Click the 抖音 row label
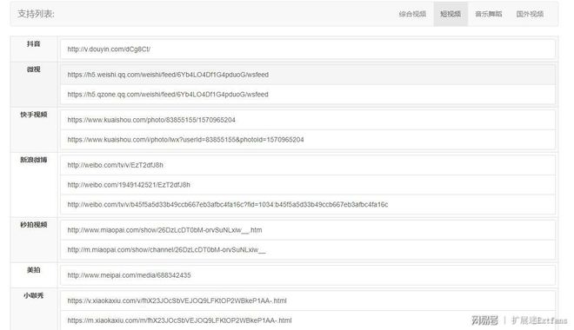The height and width of the screenshot is (330, 574). [33, 43]
